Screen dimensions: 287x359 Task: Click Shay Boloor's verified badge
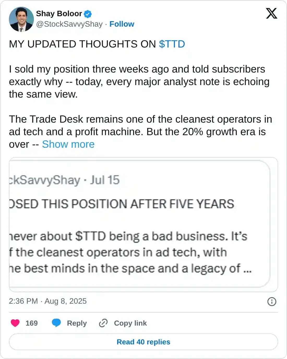pos(88,14)
